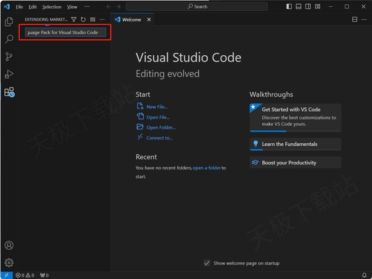372x279 pixels.
Task: Open the Explorer view in activity bar
Action: coord(9,22)
